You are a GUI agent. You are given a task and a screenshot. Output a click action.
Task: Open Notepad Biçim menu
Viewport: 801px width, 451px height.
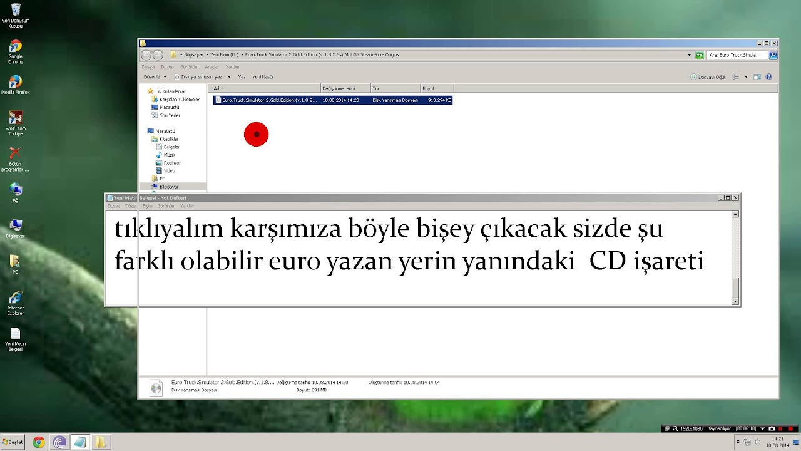pos(148,206)
